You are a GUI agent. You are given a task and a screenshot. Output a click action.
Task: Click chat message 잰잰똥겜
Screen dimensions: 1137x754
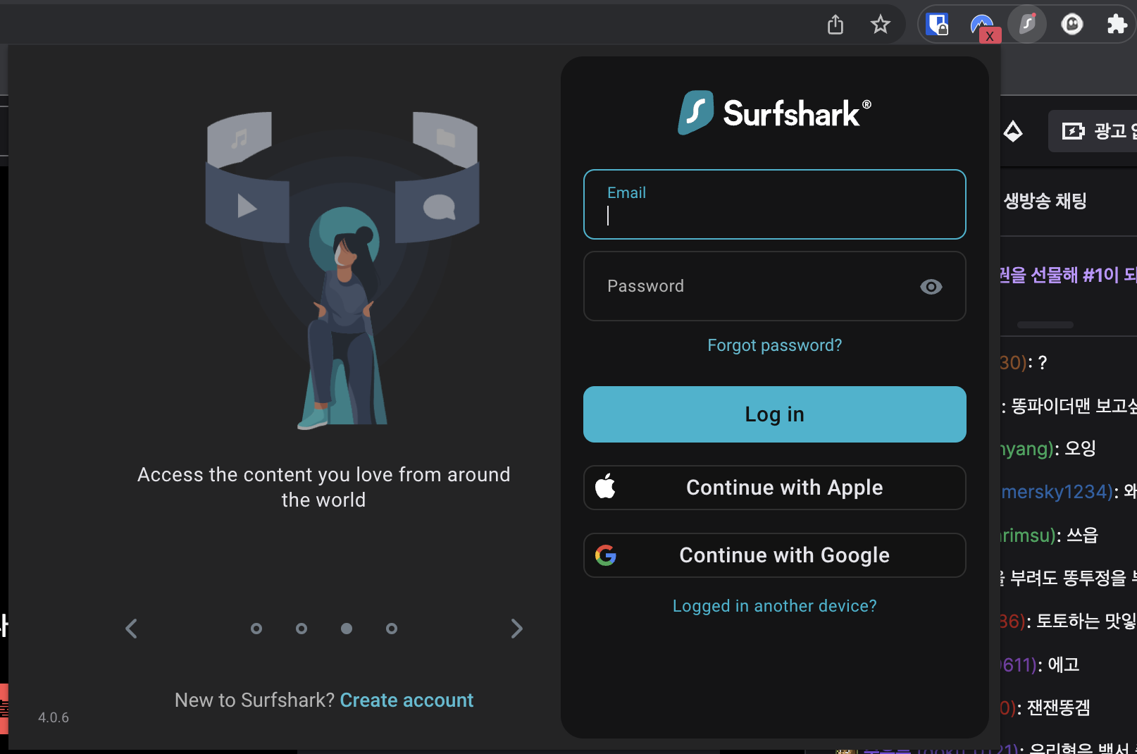1058,707
